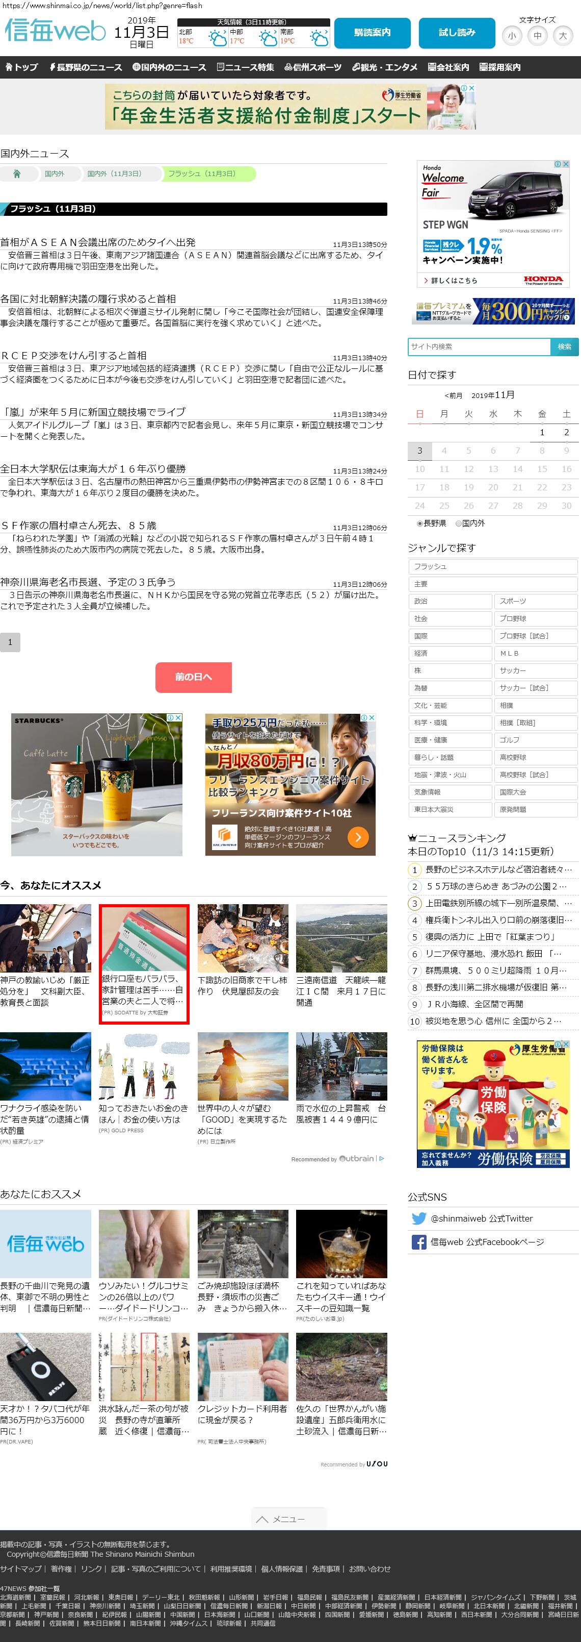Click the 信毎web logo
The width and height of the screenshot is (581, 1642).
point(56,31)
